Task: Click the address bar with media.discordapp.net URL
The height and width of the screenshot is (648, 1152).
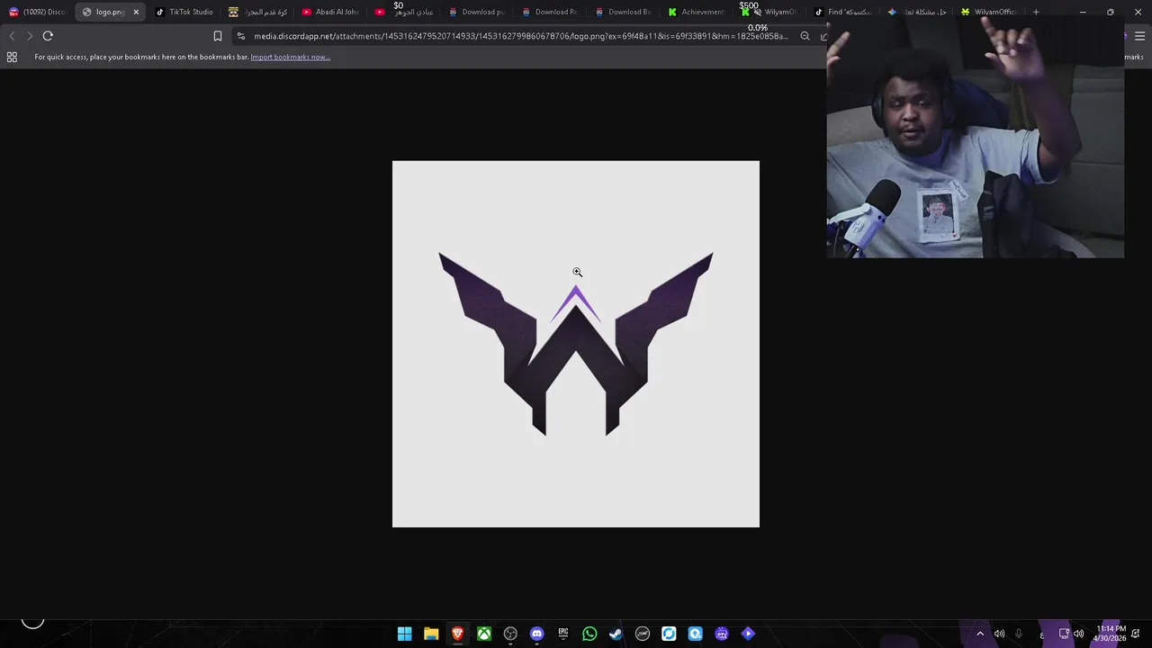Action: click(520, 36)
